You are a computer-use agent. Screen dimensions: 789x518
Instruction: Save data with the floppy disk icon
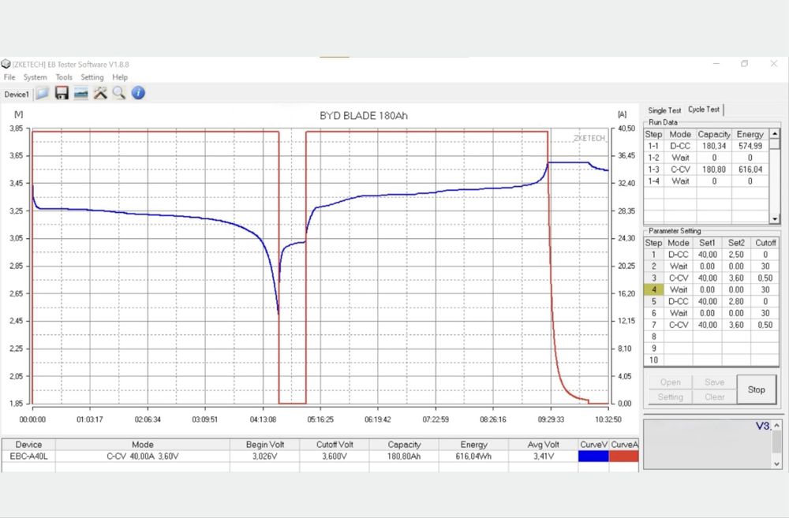62,93
